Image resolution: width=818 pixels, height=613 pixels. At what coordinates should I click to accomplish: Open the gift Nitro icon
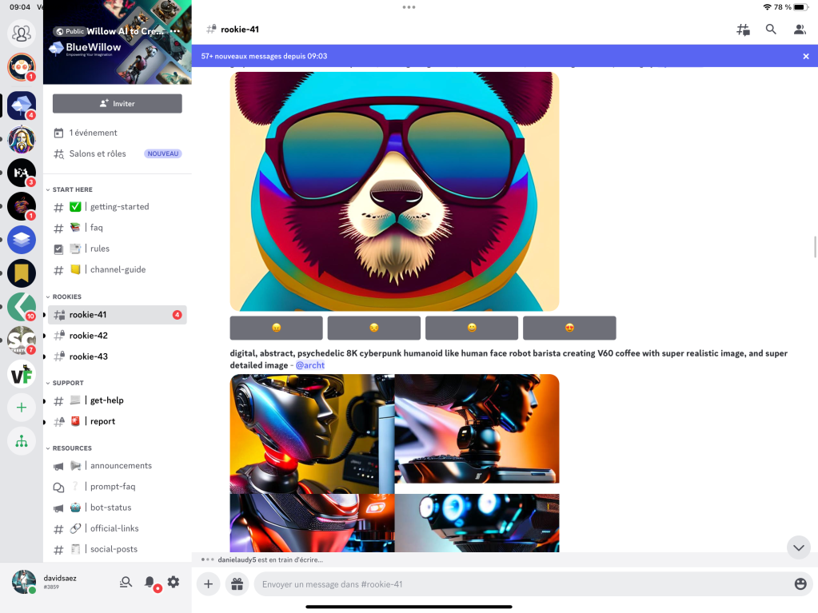pyautogui.click(x=236, y=584)
